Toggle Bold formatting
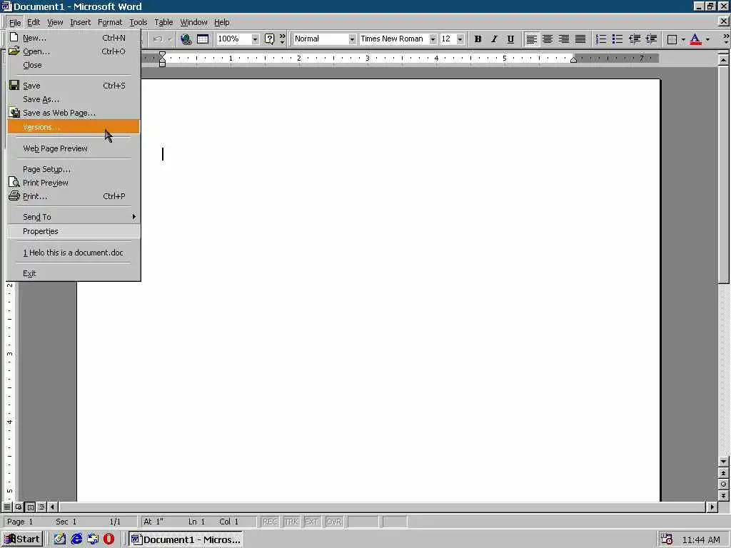 [x=478, y=39]
